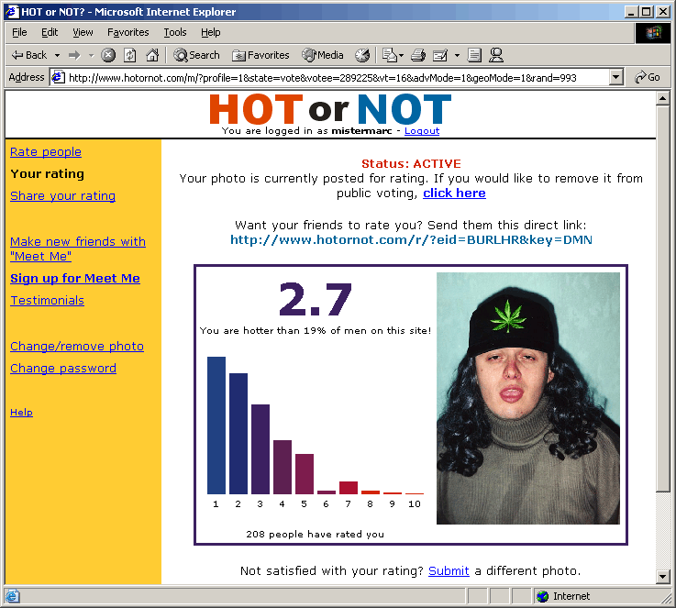Screen dimensions: 676x608
Task: Click the 'Status: ACTIVE' text
Action: [411, 164]
